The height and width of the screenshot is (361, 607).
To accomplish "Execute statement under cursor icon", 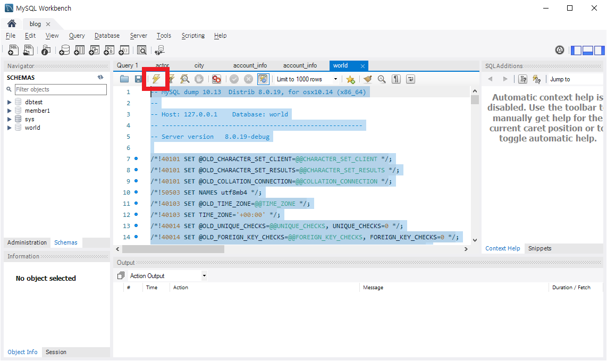I will pos(171,79).
